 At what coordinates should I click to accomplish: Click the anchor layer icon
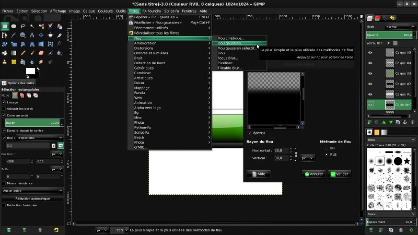tap(404, 122)
